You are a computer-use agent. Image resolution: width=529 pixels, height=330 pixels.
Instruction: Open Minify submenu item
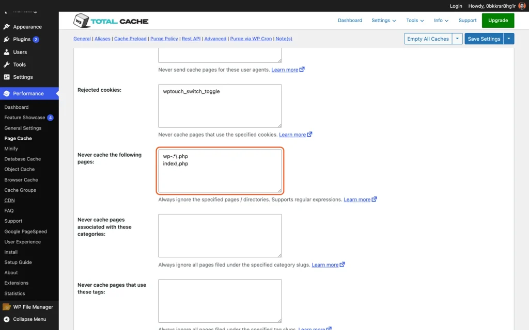[x=11, y=148]
